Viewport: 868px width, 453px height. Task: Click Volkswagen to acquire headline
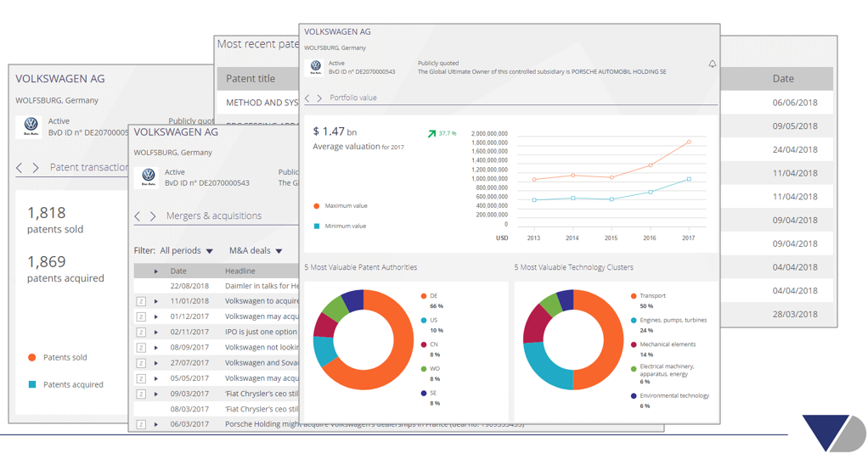[x=262, y=301]
